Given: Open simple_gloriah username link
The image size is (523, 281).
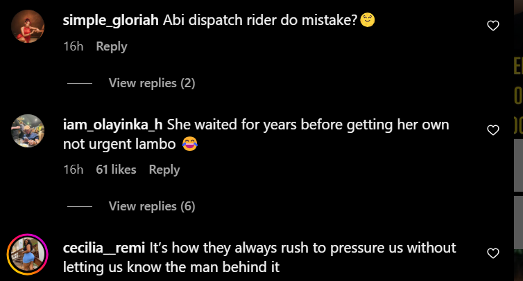Looking at the screenshot, I should coord(111,20).
